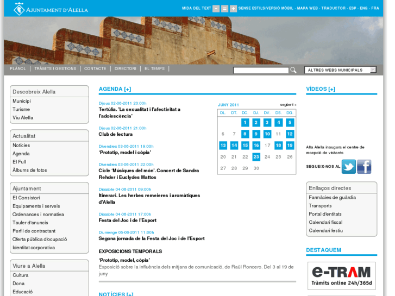Open El Consistori link
This screenshot has width=395, height=296.
coord(26,198)
